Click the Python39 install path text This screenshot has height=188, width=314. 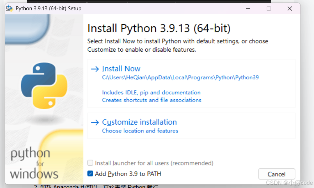(180, 78)
